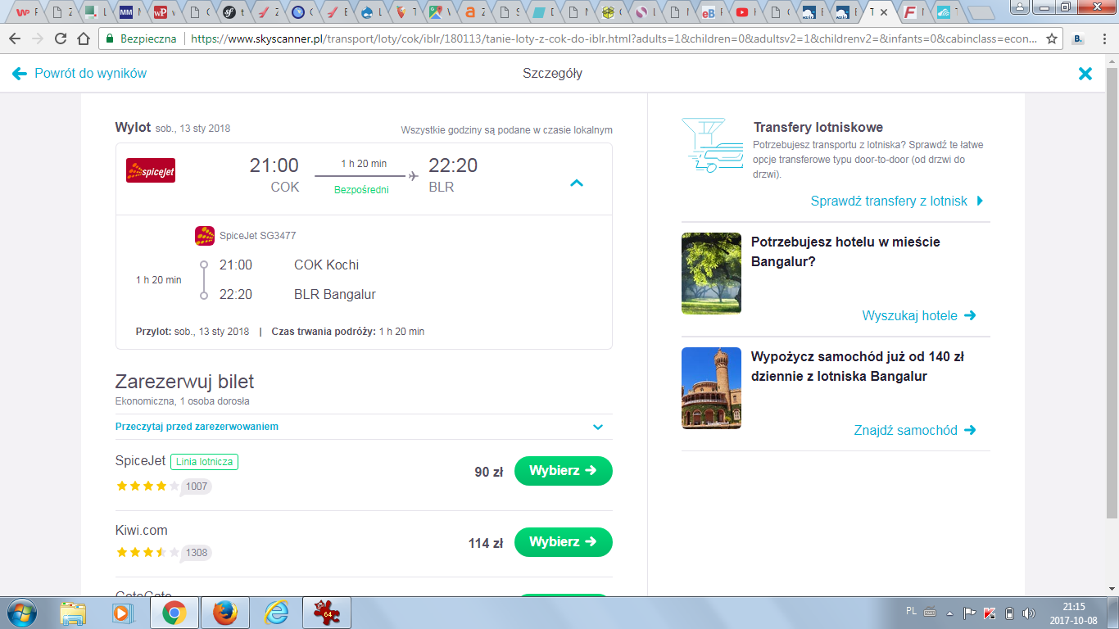This screenshot has height=629, width=1119.
Task: Click the SpiceJet SG3477 flight number text
Action: click(x=258, y=236)
